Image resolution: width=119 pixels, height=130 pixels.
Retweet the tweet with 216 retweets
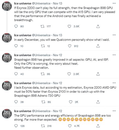coord(43,126)
